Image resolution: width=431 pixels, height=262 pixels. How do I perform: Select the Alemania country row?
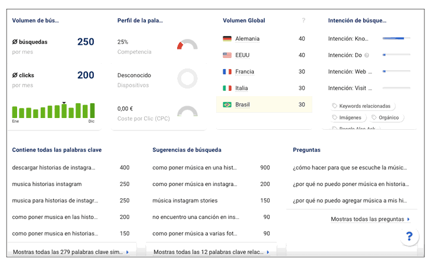point(264,39)
